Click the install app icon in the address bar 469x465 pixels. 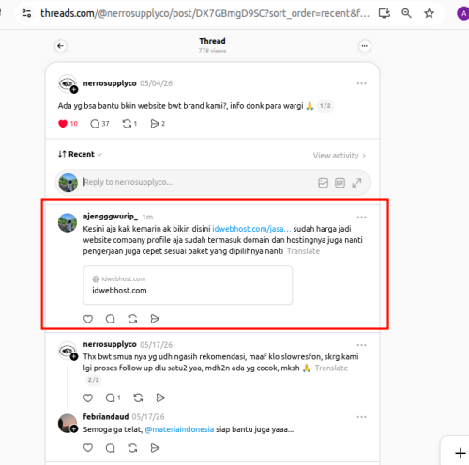click(385, 13)
